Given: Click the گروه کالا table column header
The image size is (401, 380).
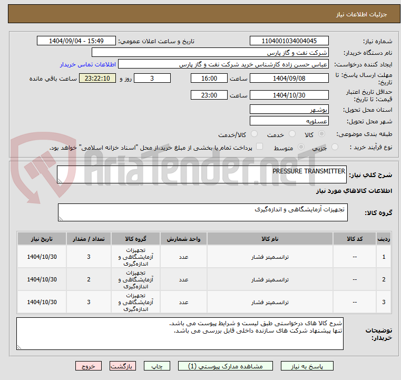Looking at the screenshot, I should [135, 239].
